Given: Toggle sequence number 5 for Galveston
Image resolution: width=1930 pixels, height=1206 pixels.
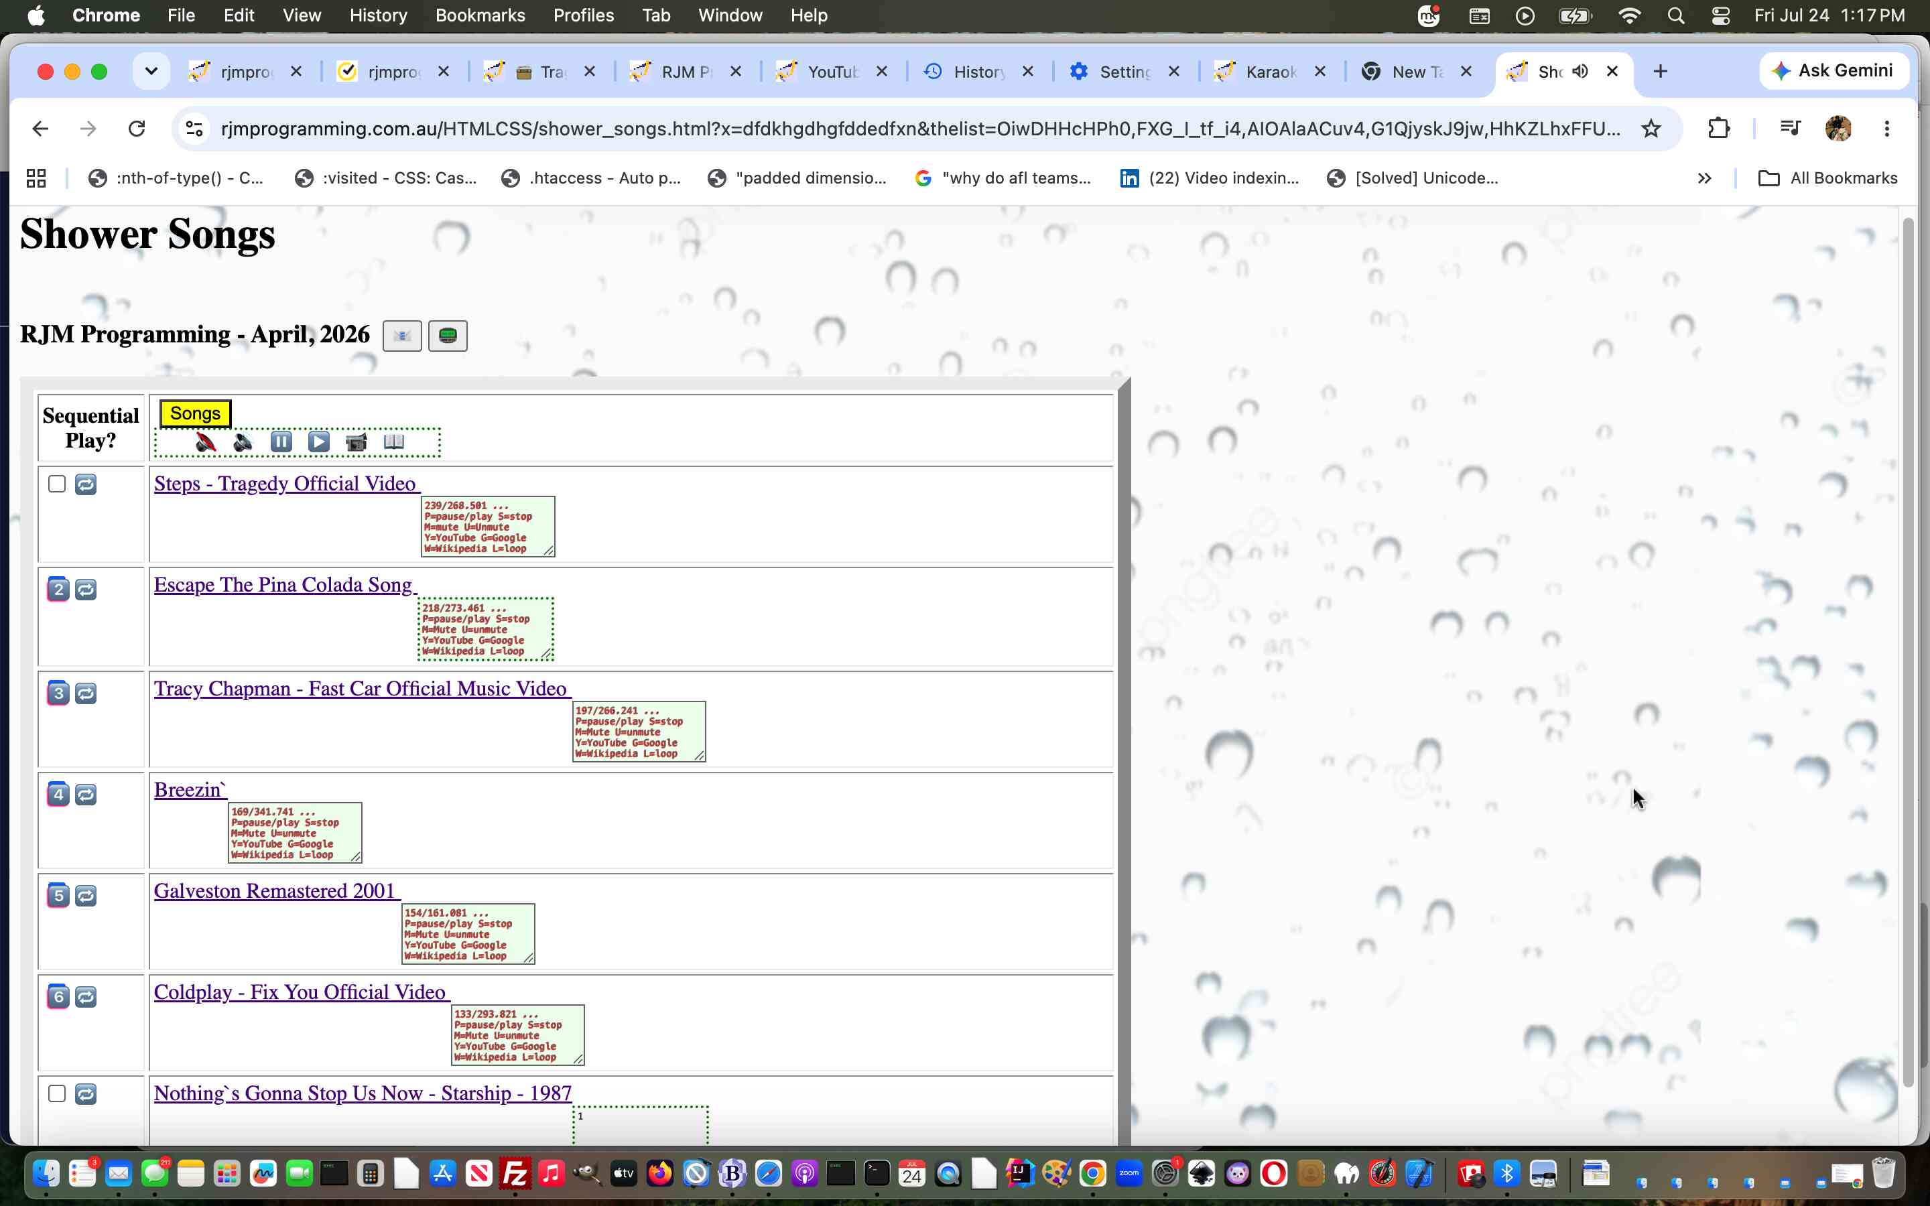Looking at the screenshot, I should pos(58,896).
